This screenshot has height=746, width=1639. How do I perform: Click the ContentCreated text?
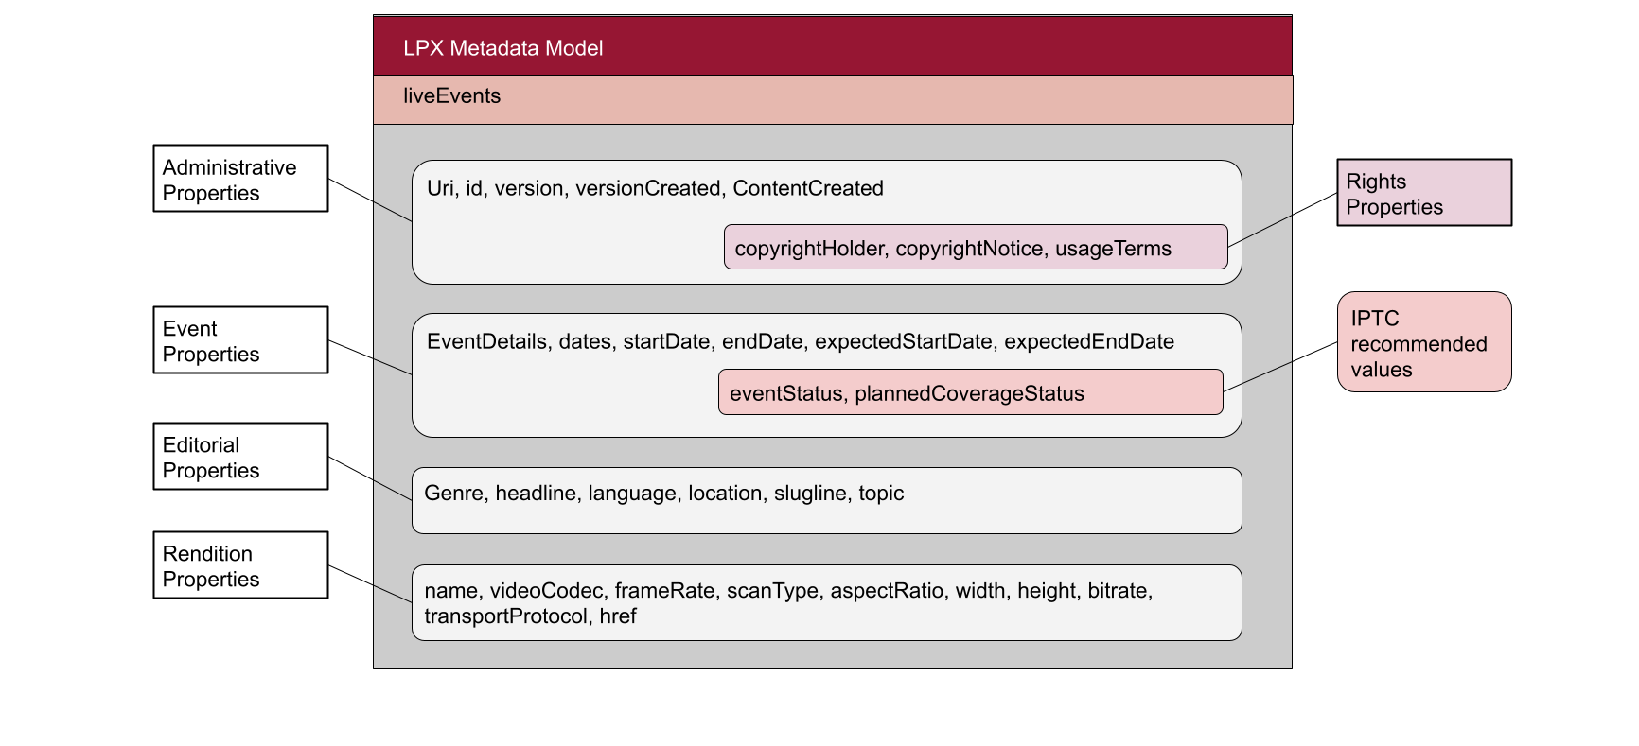tap(807, 189)
